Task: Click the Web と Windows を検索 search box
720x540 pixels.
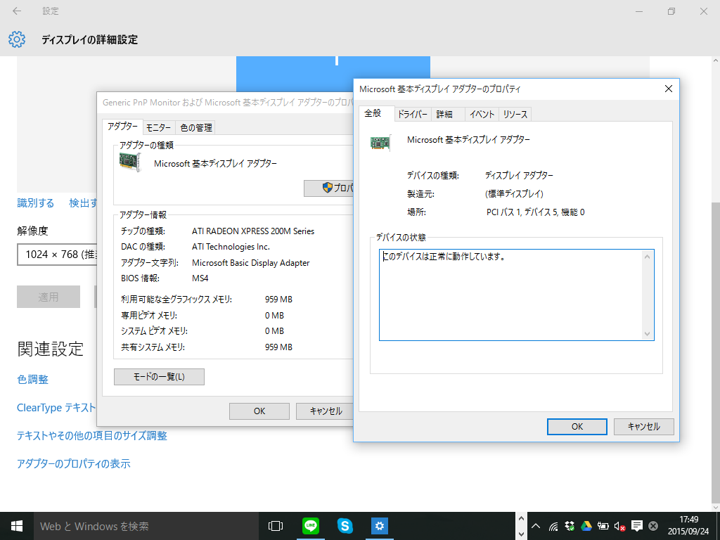Action: (146, 526)
